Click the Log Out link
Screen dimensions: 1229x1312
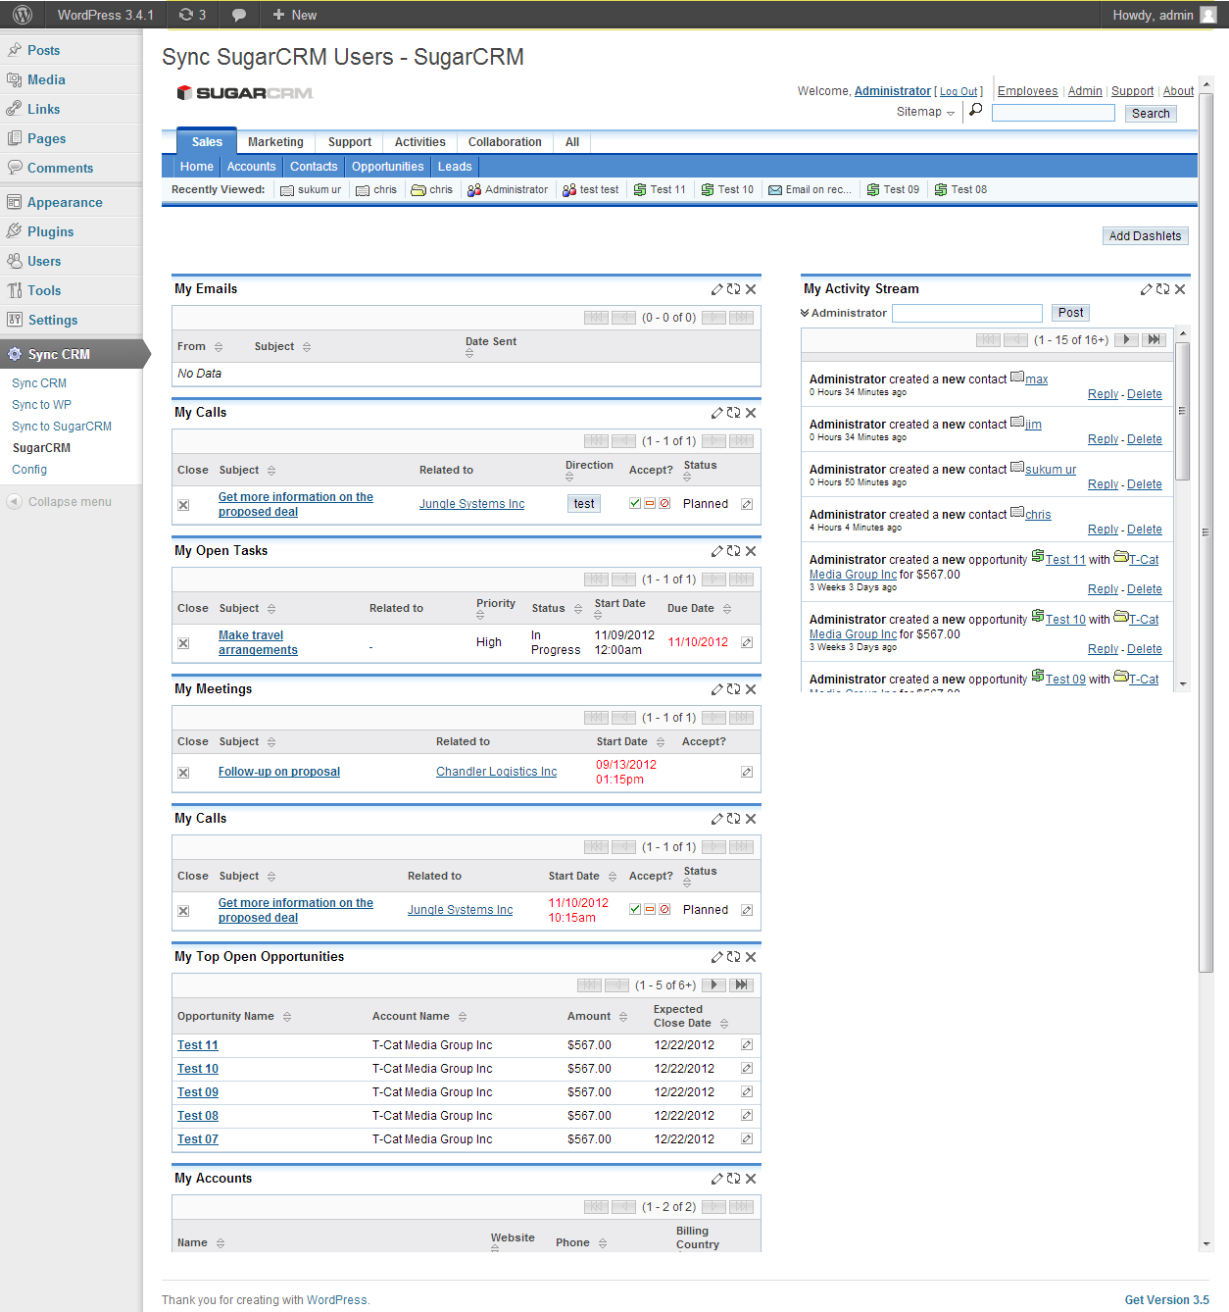959,91
